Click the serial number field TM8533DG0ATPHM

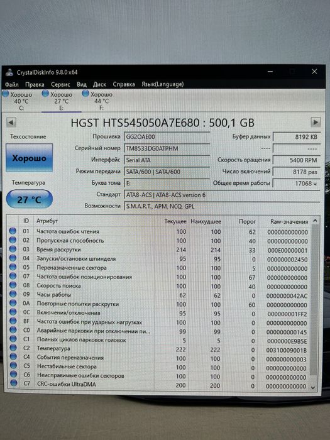tap(167, 148)
